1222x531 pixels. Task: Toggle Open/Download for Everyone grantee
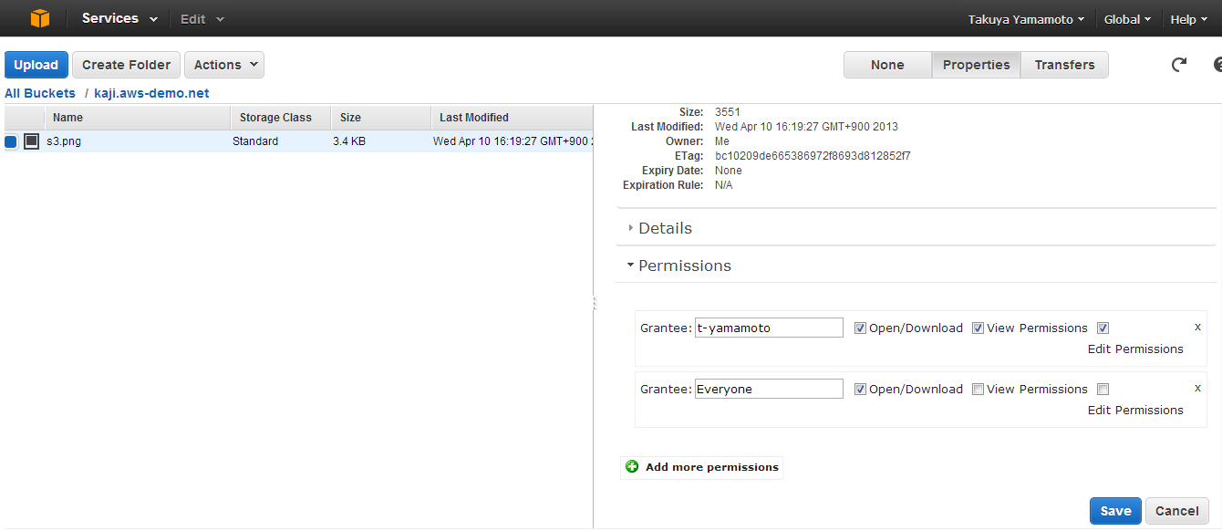(x=860, y=389)
